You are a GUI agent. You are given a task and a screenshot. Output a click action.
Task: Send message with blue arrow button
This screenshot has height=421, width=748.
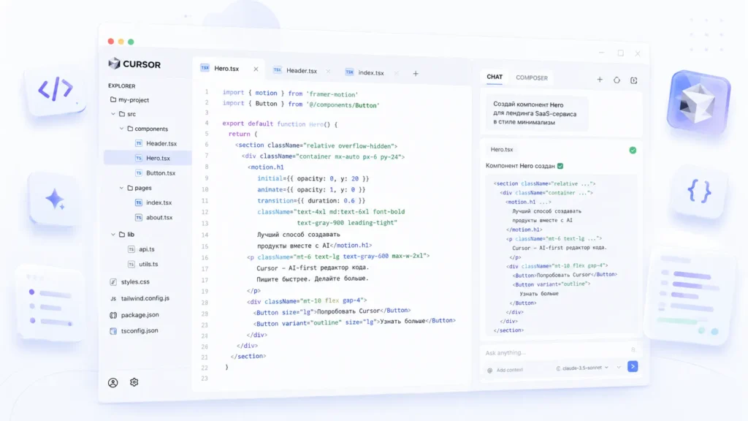(x=633, y=367)
